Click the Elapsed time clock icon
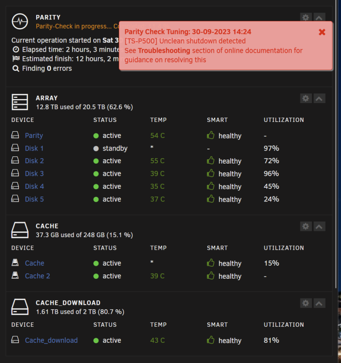341x363 pixels. tap(16, 49)
